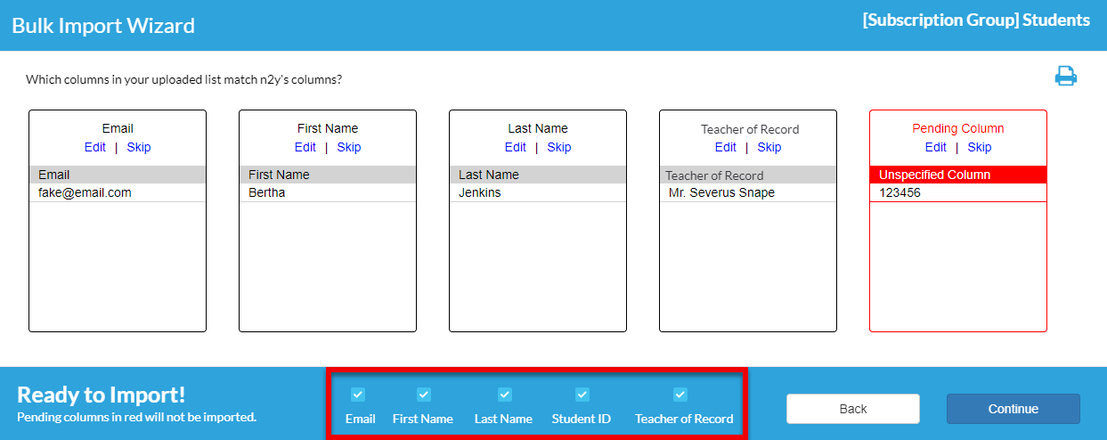Click the printer icon
Viewport: 1107px width, 440px height.
1065,77
